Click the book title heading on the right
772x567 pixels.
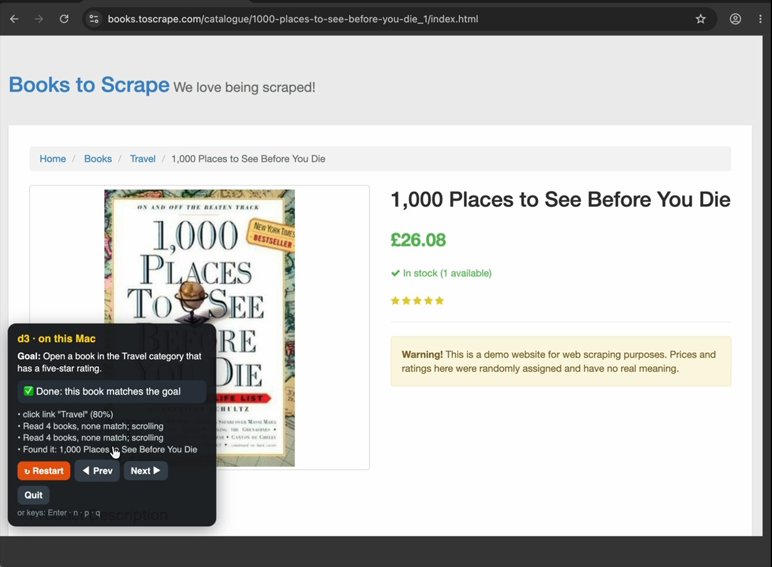(560, 200)
